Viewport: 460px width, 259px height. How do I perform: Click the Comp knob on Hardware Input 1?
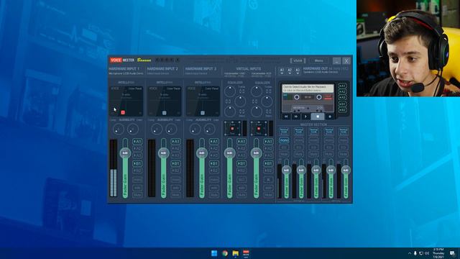[x=118, y=129]
